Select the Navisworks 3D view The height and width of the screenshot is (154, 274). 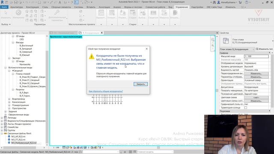click(x=25, y=65)
